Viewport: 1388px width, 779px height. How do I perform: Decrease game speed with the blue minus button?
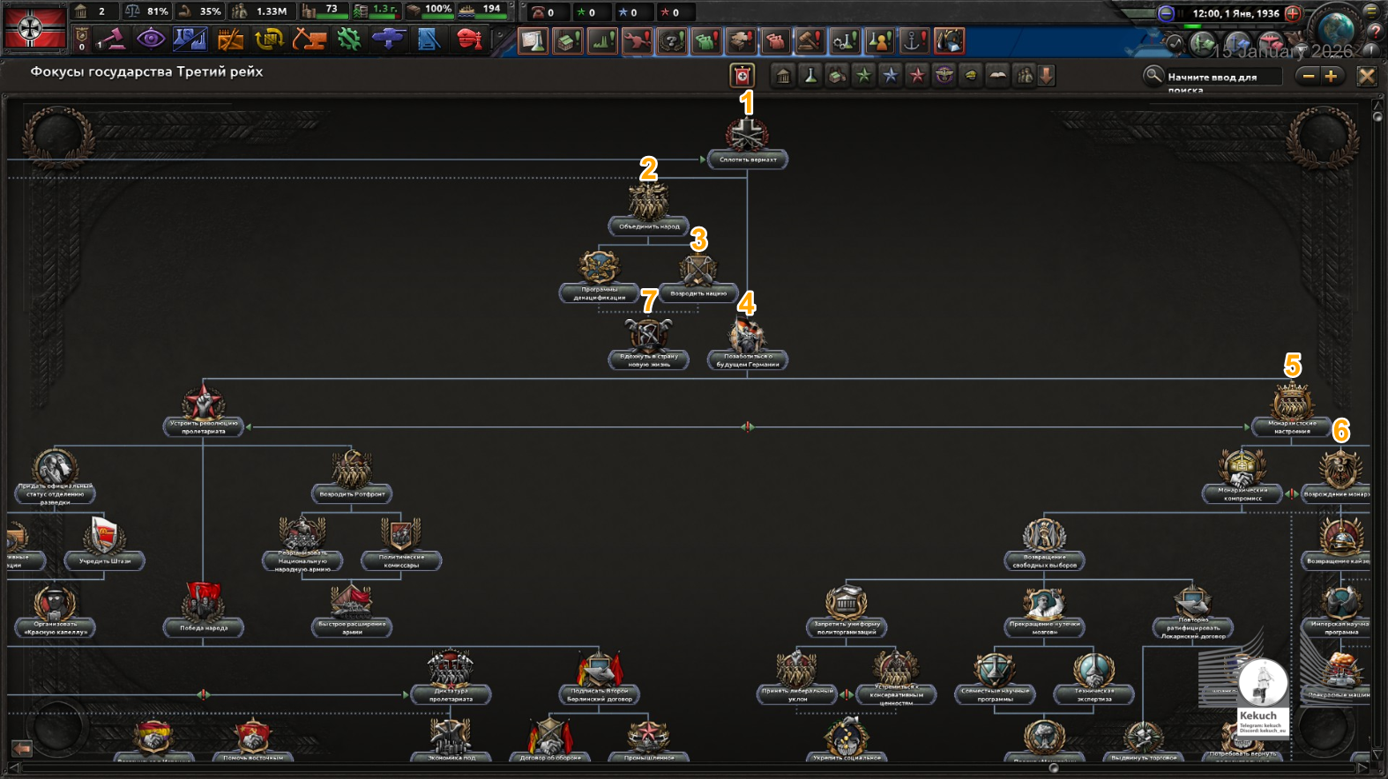1166,13
